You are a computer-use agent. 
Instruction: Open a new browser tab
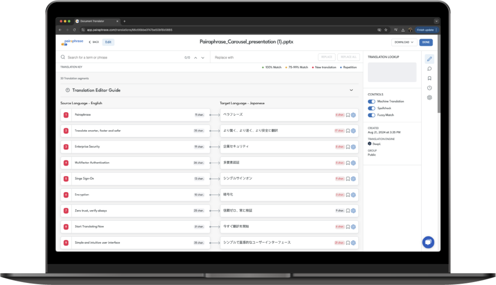[124, 21]
